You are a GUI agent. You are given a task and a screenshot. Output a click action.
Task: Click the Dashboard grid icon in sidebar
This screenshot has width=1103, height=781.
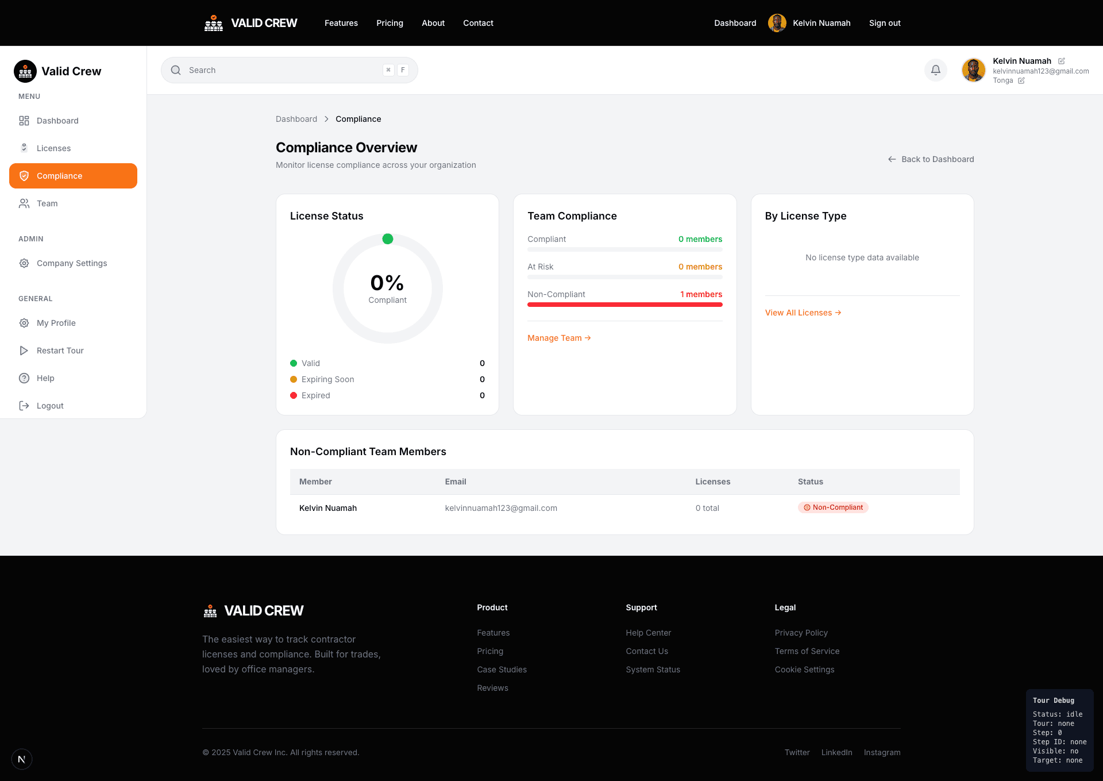coord(24,121)
